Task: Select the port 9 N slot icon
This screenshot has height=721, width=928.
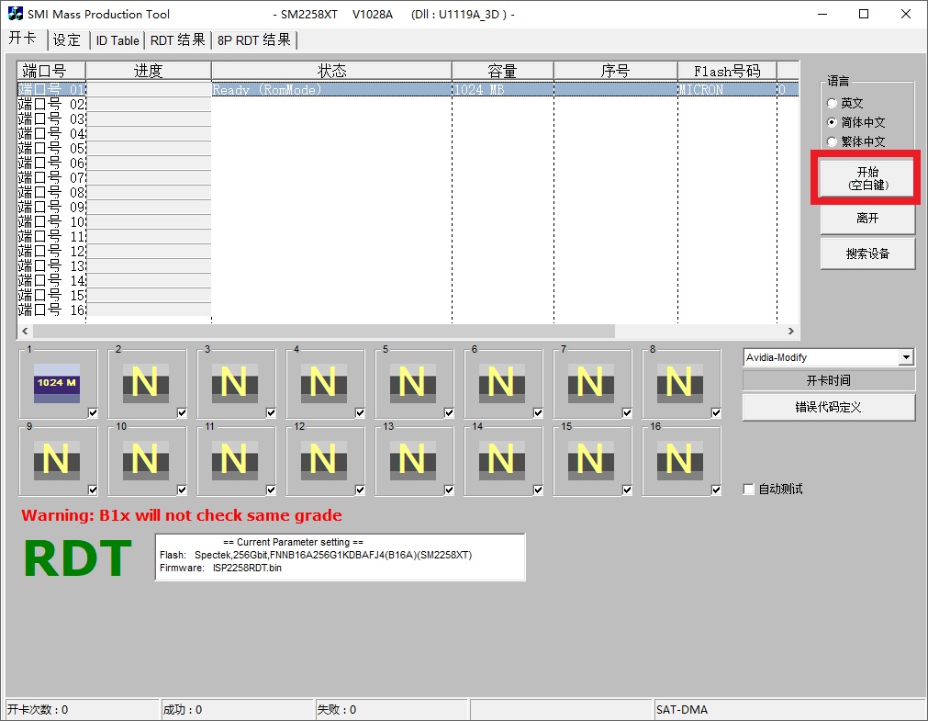Action: click(56, 459)
